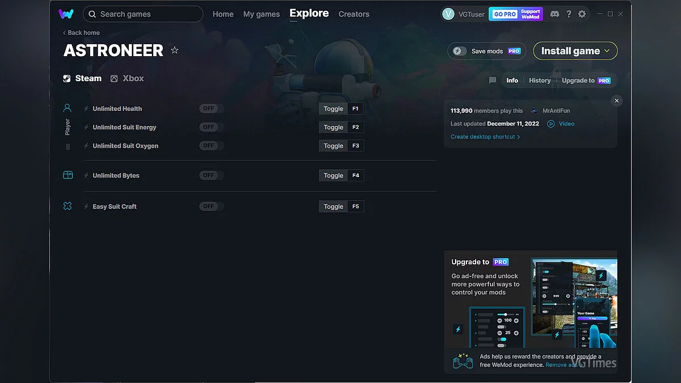
Task: Click the Unlimited Health label
Action: (x=117, y=109)
